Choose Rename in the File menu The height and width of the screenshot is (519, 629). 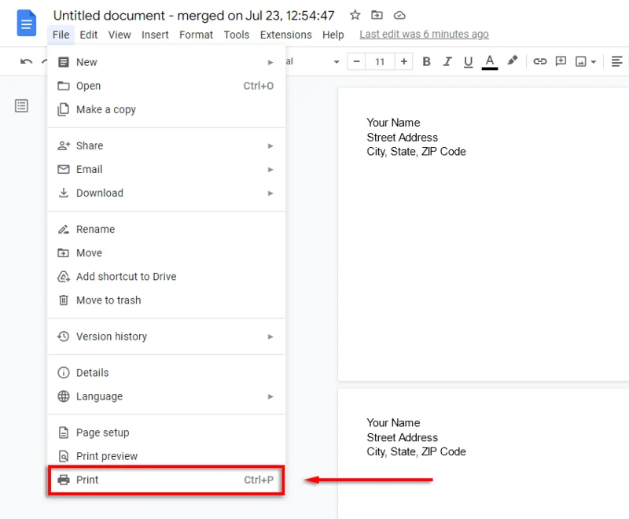pos(166,229)
